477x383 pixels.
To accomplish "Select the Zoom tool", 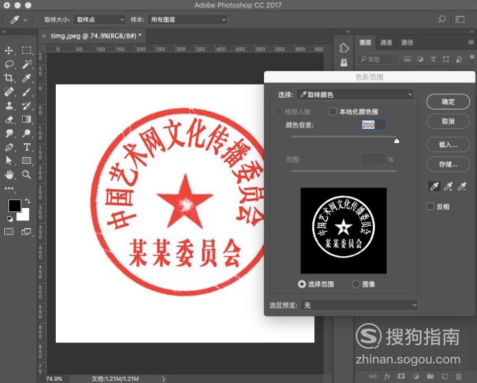I will (x=26, y=174).
